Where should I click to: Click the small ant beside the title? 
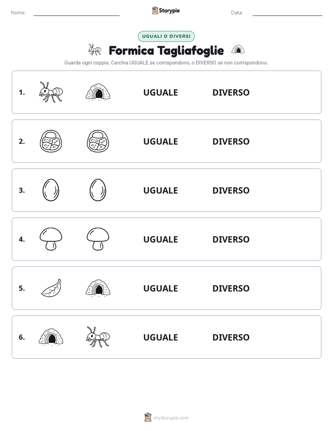point(95,50)
